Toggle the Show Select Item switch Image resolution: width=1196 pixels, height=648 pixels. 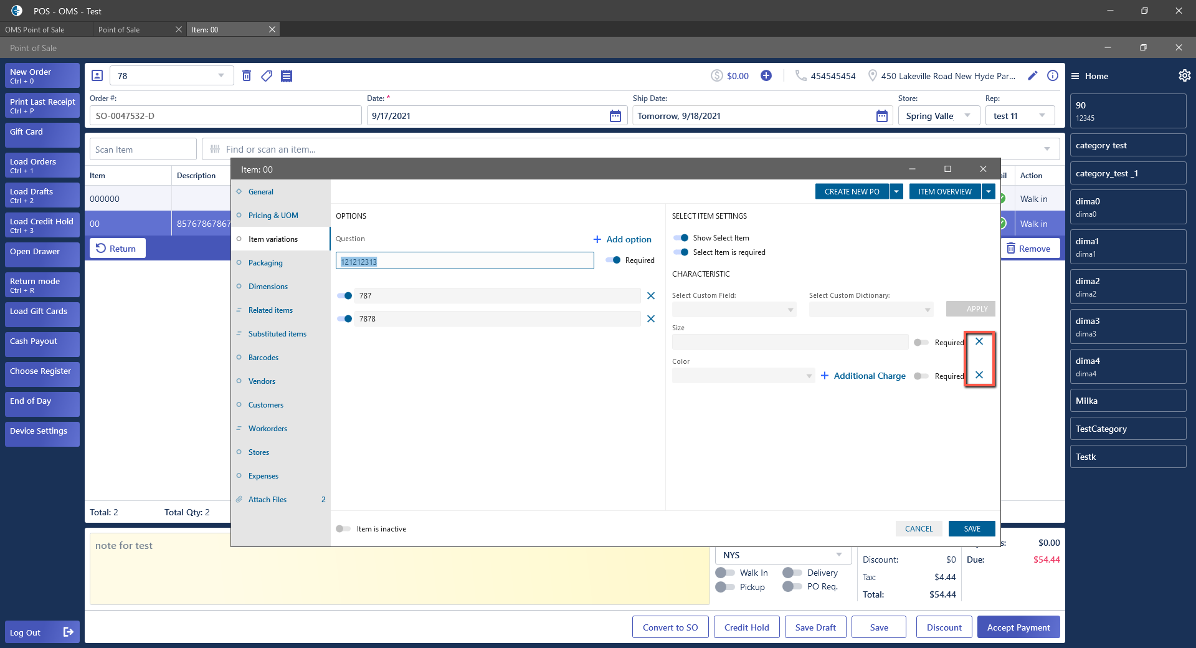point(681,238)
